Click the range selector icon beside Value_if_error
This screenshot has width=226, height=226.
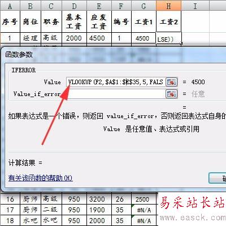click(x=172, y=94)
